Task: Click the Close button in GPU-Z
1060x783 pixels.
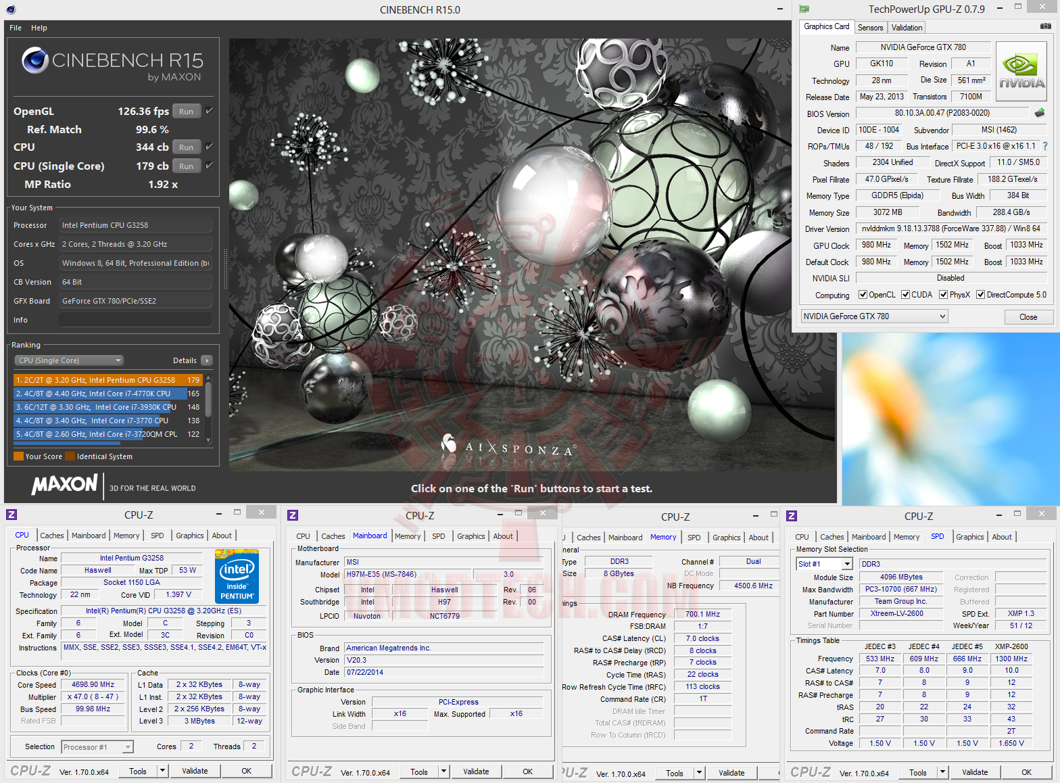Action: 1028,317
